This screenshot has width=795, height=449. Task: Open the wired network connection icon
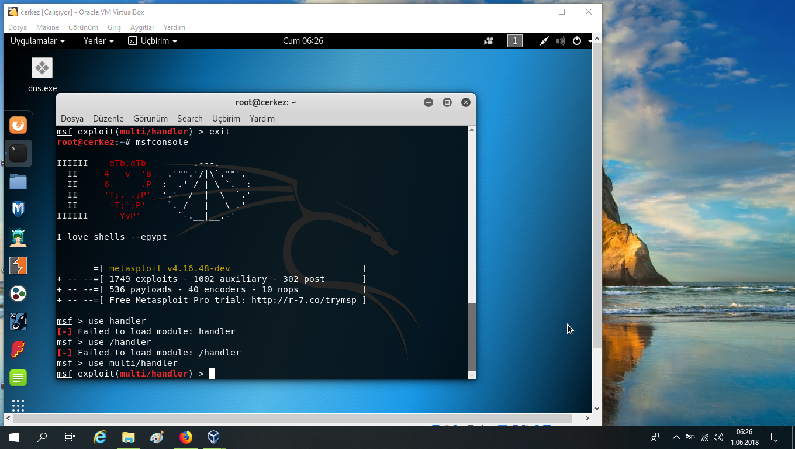pyautogui.click(x=544, y=41)
